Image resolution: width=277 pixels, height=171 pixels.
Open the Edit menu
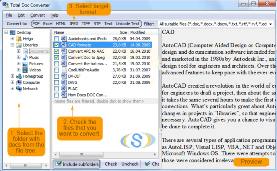tap(21, 16)
